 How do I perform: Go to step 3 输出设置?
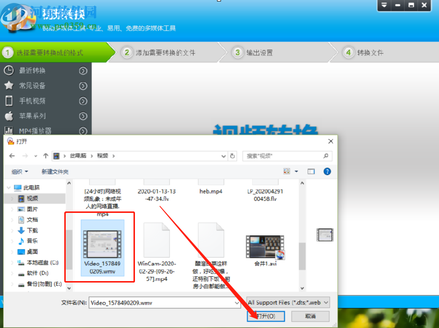click(x=278, y=52)
